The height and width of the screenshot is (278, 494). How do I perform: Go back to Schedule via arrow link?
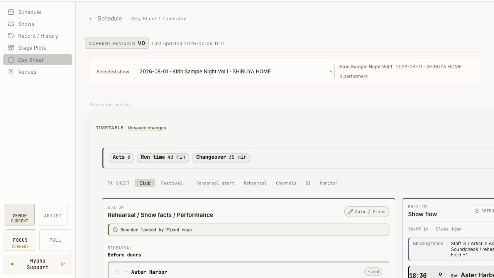click(105, 19)
